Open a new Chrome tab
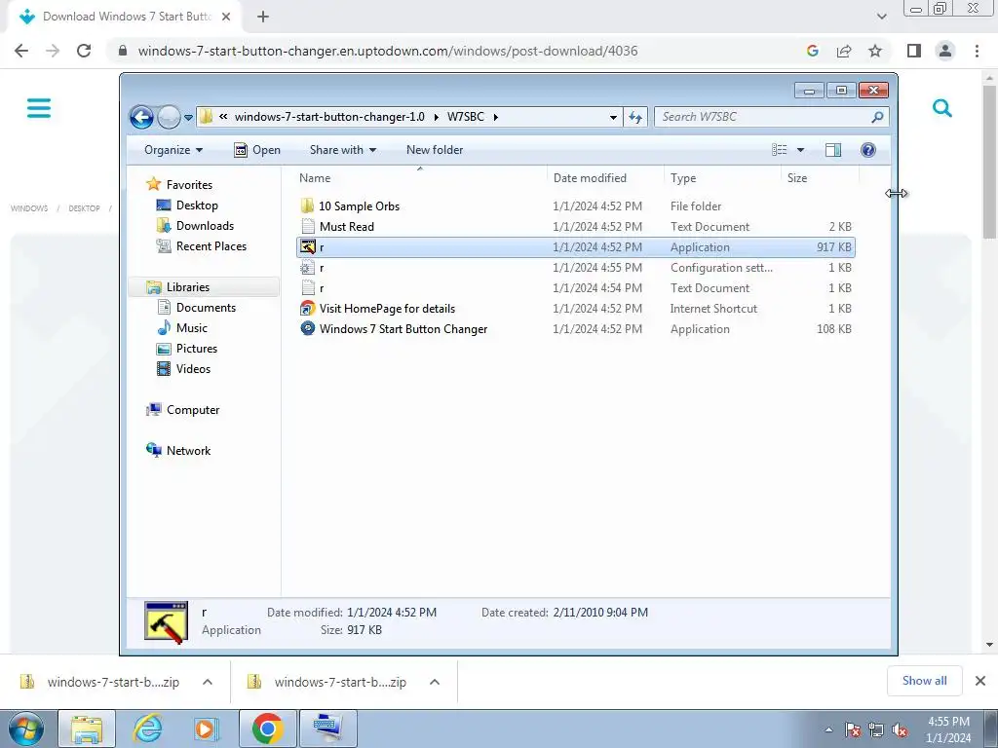 coord(263,18)
